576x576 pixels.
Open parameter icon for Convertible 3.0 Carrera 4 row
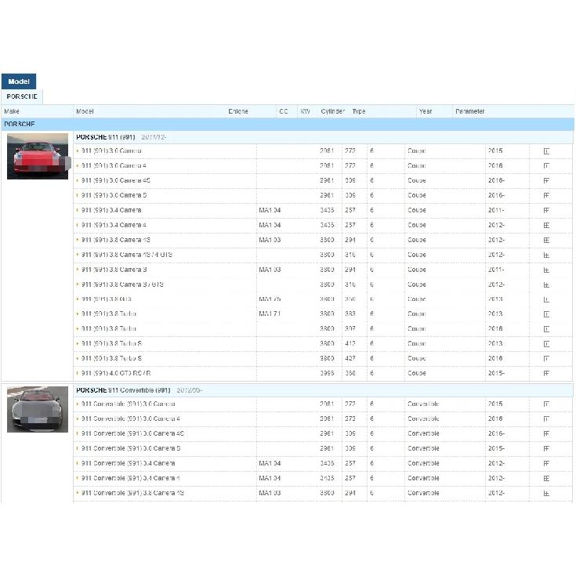(x=546, y=419)
